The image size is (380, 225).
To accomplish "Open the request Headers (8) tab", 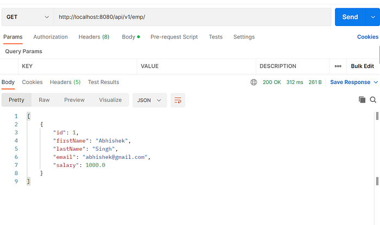I will click(94, 37).
